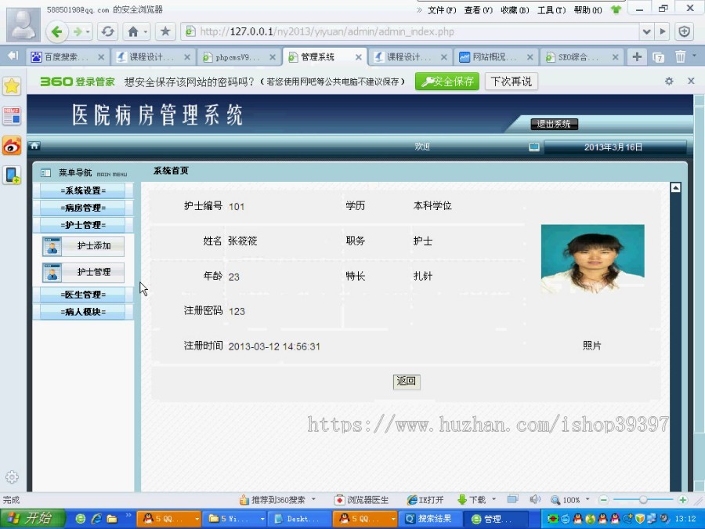Open the 文件(F) menu
Screen dimensions: 705x529
coord(442,10)
